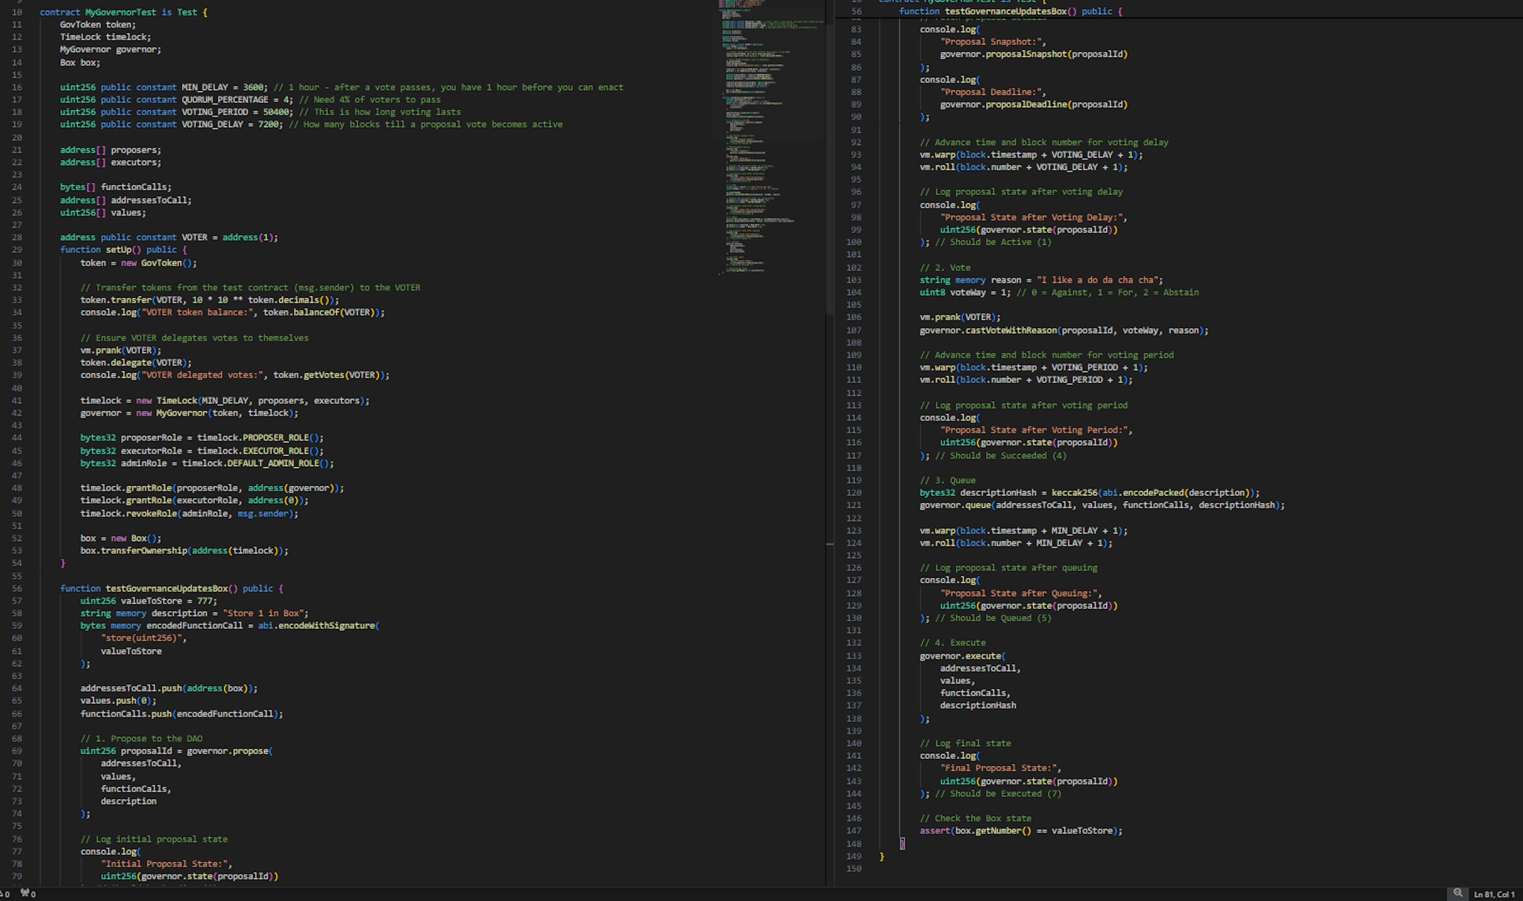This screenshot has height=901, width=1523.
Task: Click the string "I like a do da cha cha"
Action: pos(1097,280)
